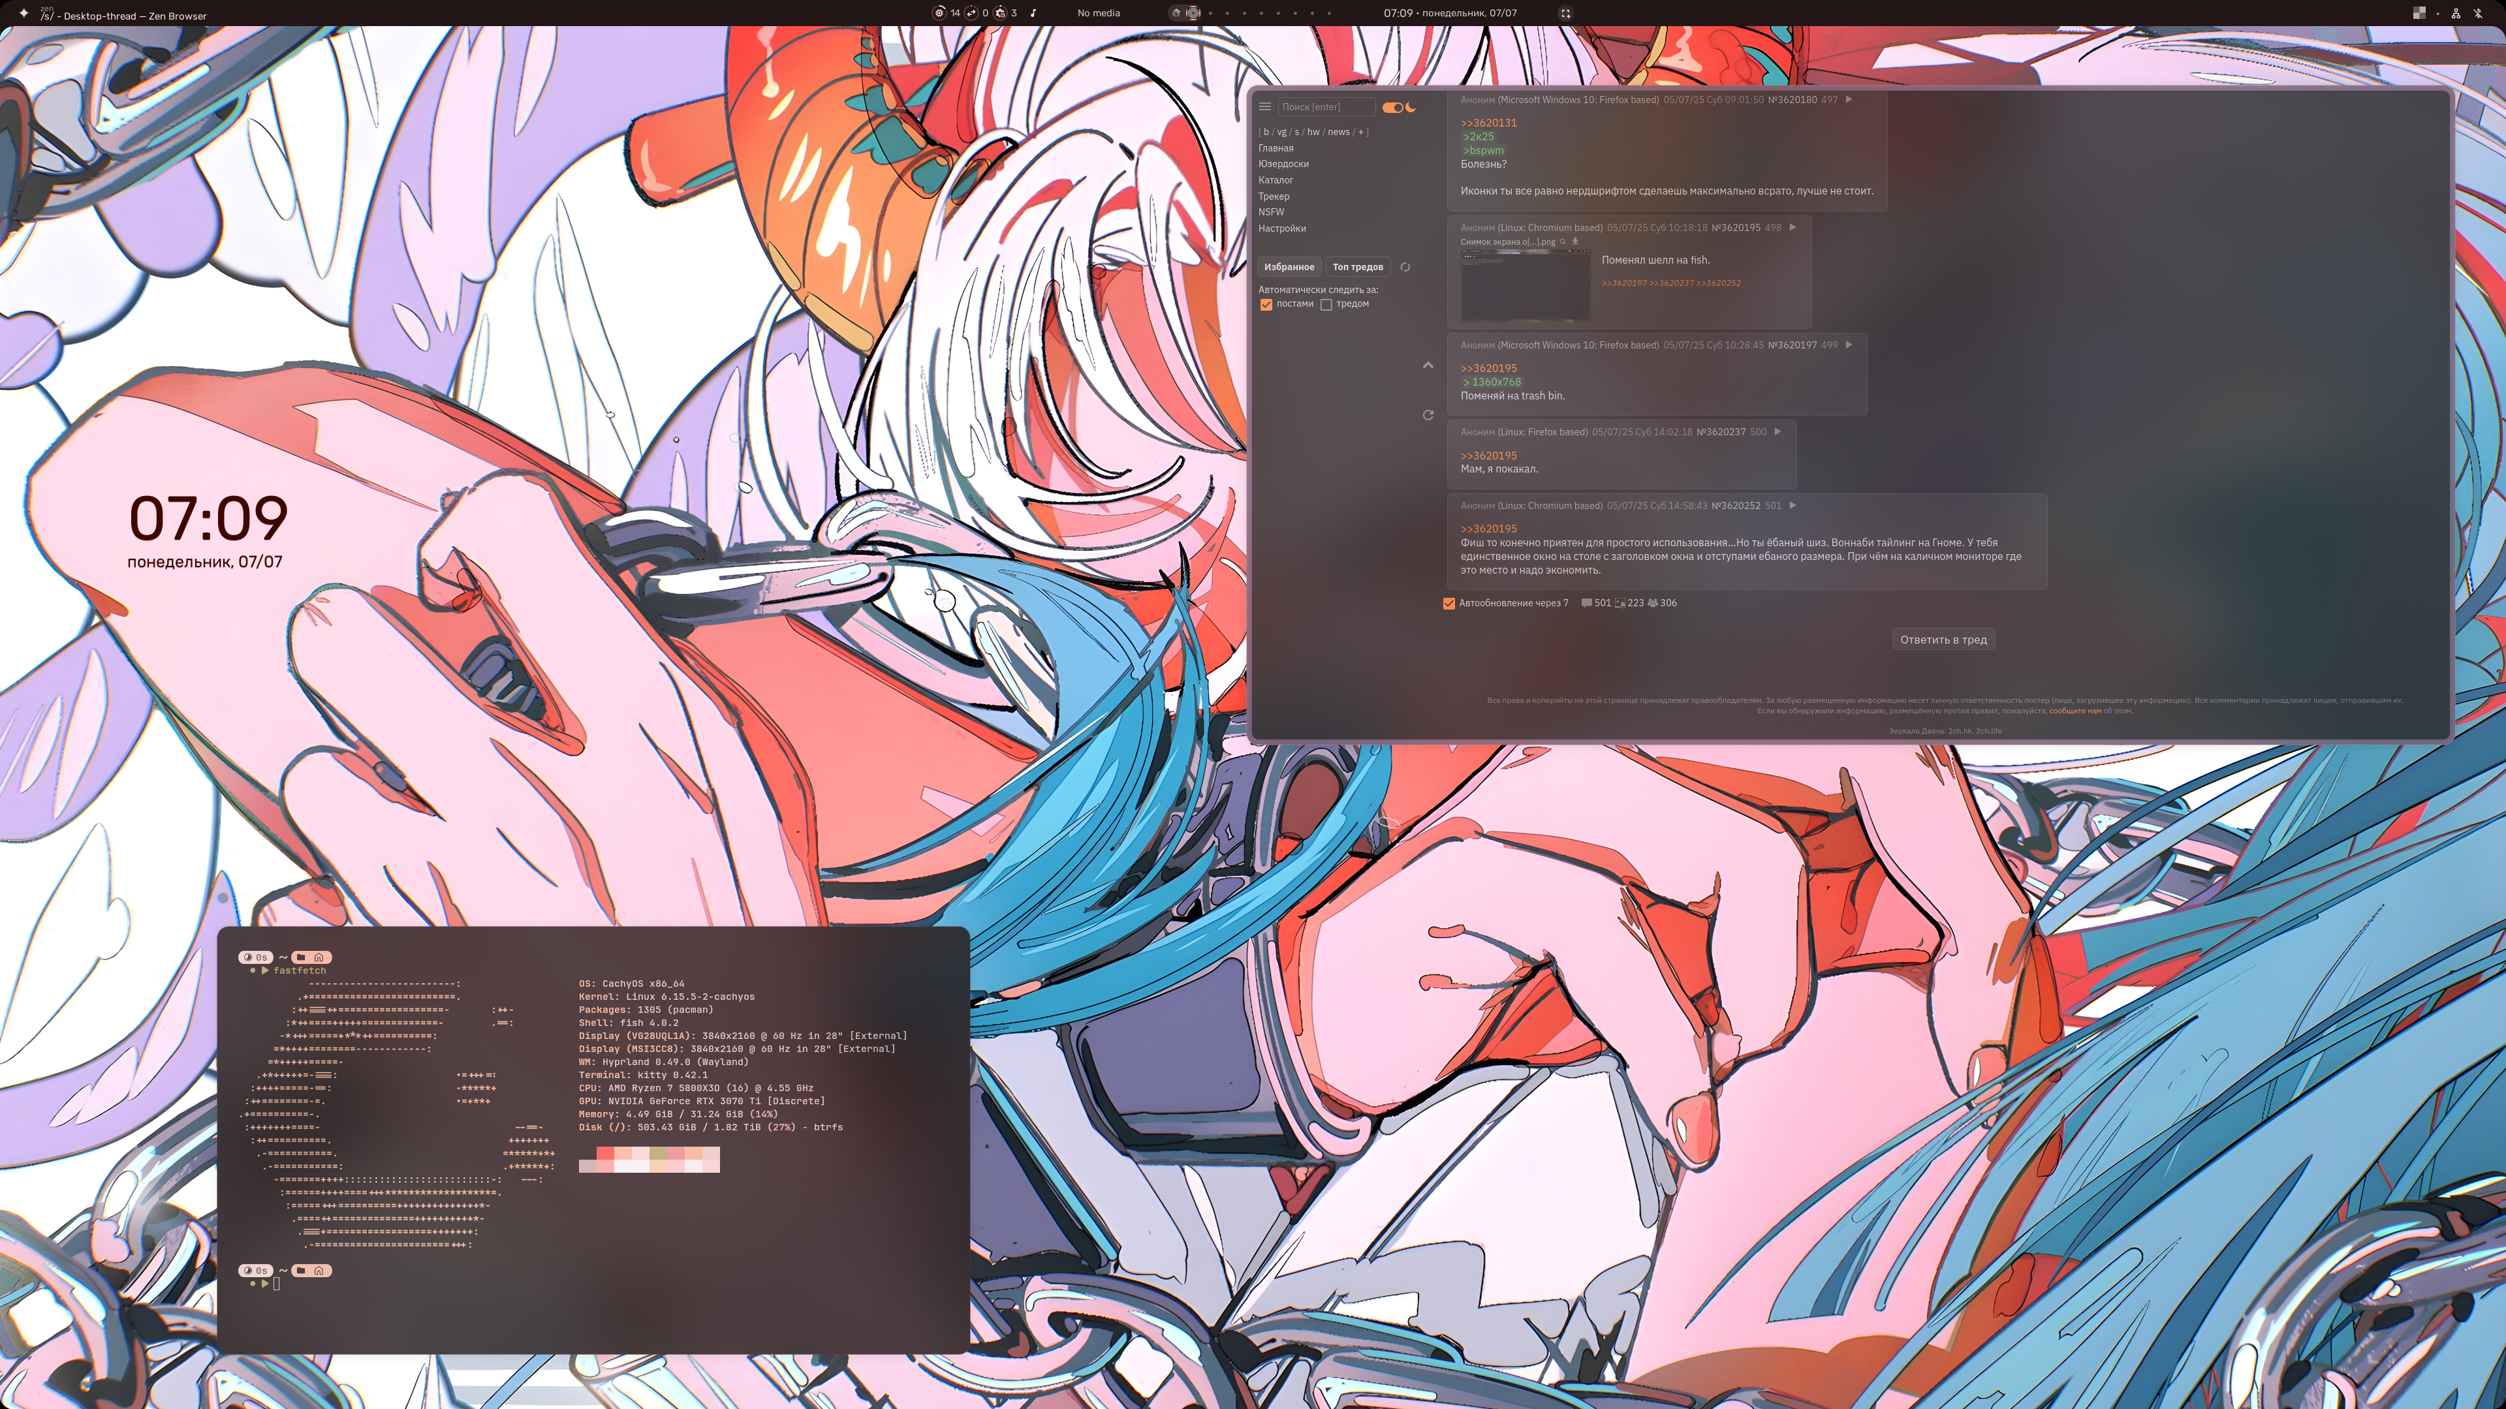Search the attached image with the magnifier icon

tap(1563, 242)
